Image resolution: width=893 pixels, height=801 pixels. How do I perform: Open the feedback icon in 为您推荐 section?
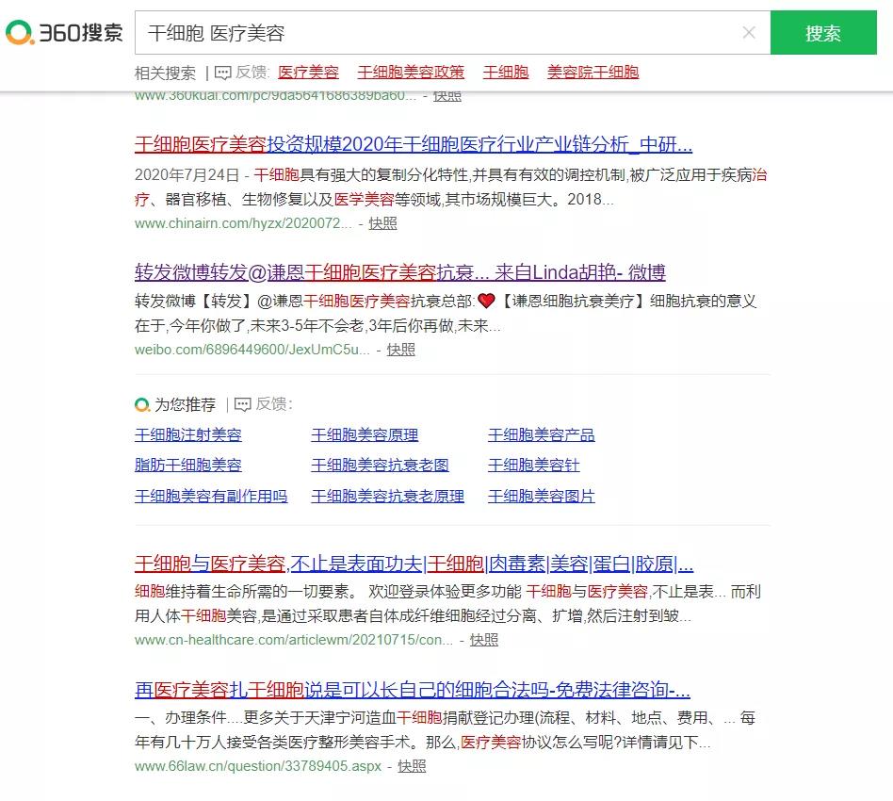[x=243, y=404]
